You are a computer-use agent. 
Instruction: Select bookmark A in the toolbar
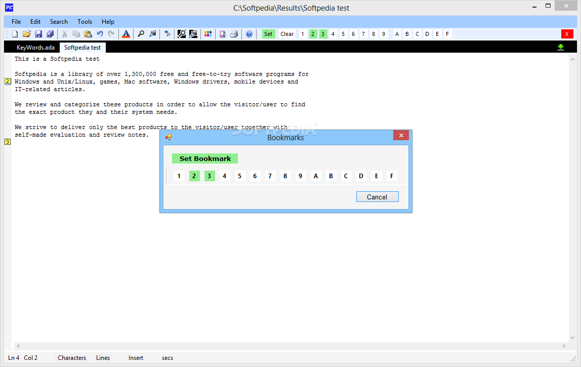397,34
